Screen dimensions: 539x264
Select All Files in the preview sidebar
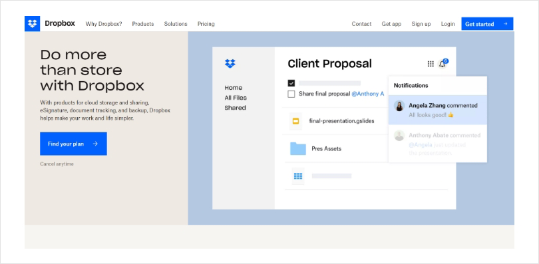[236, 98]
